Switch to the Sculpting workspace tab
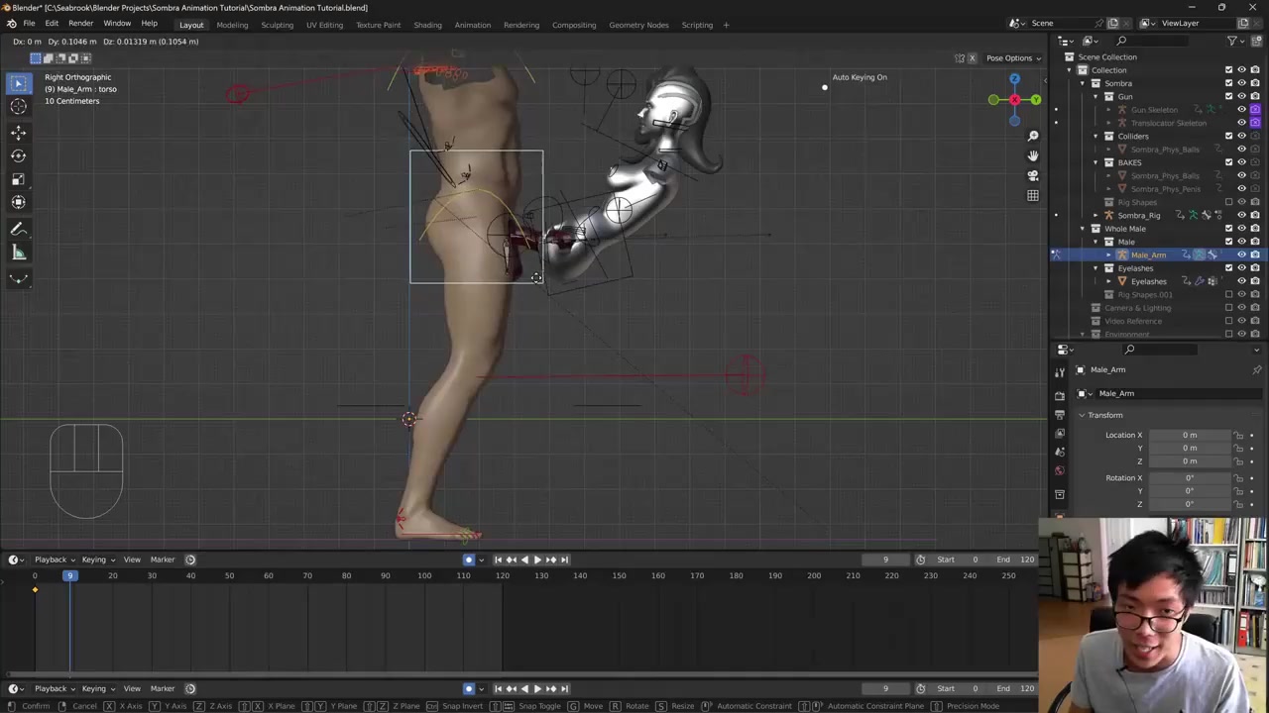 tap(277, 25)
